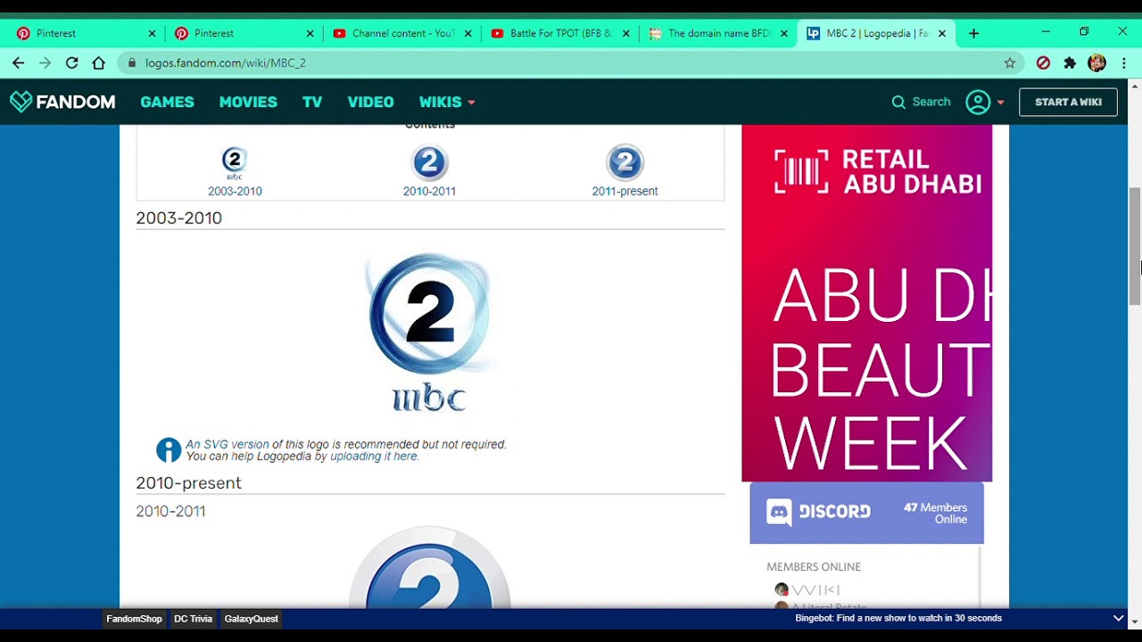
Task: Click the 2003-2010 section heading
Action: [178, 218]
